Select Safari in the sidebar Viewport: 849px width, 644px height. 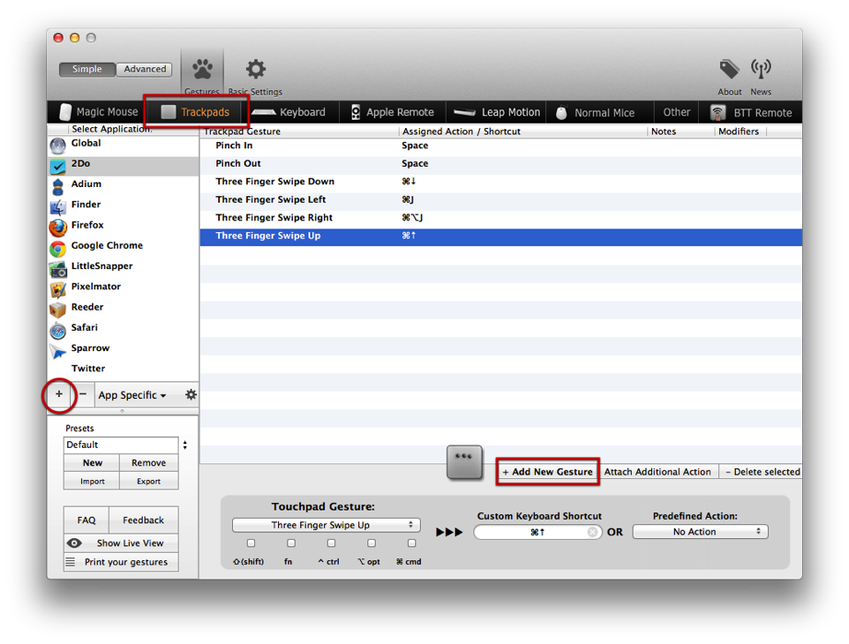point(83,327)
